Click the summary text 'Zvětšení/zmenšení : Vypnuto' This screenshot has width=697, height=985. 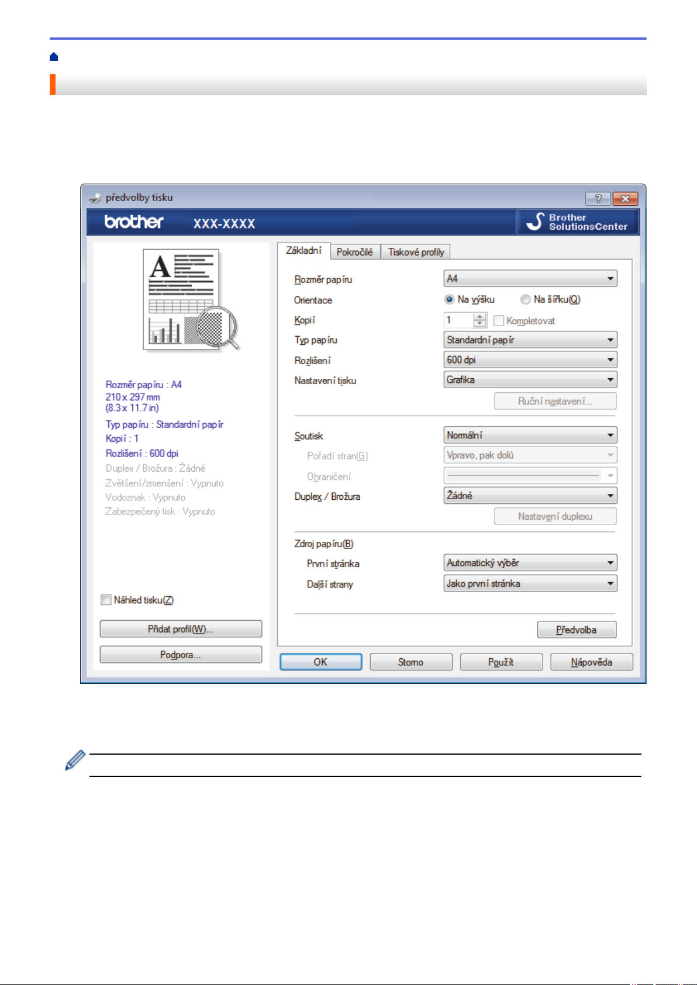pyautogui.click(x=164, y=483)
